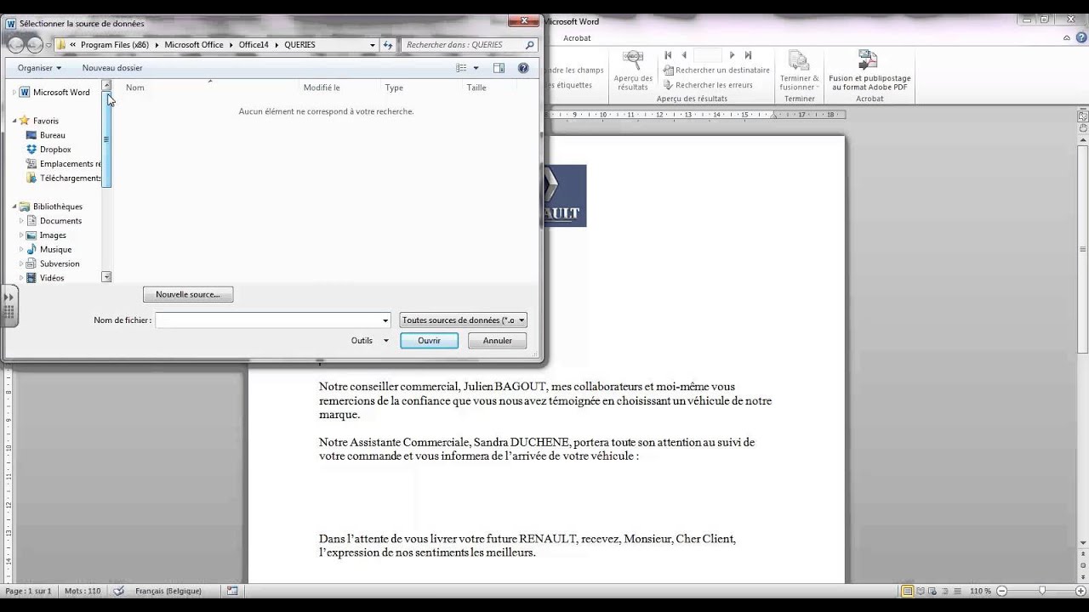Go to next record in Word's ribbon
The width and height of the screenshot is (1089, 612).
tap(732, 55)
